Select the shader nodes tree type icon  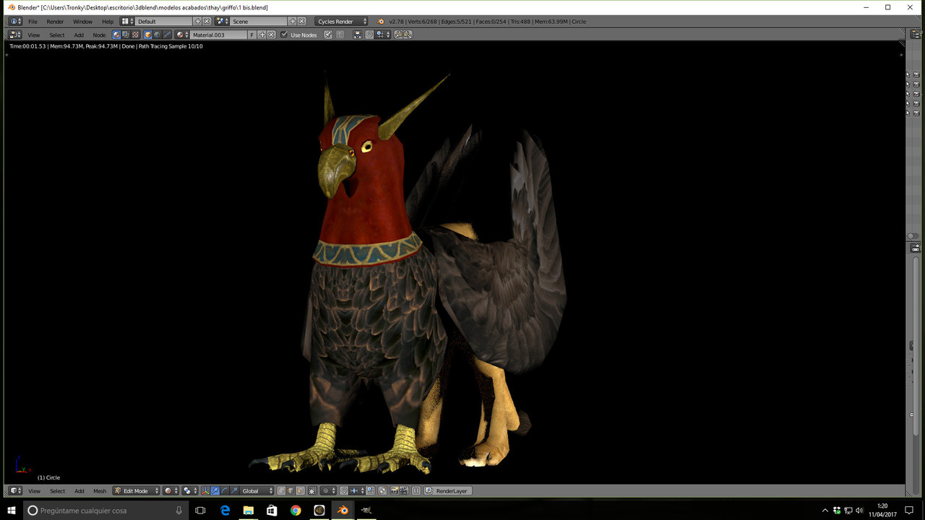(116, 35)
